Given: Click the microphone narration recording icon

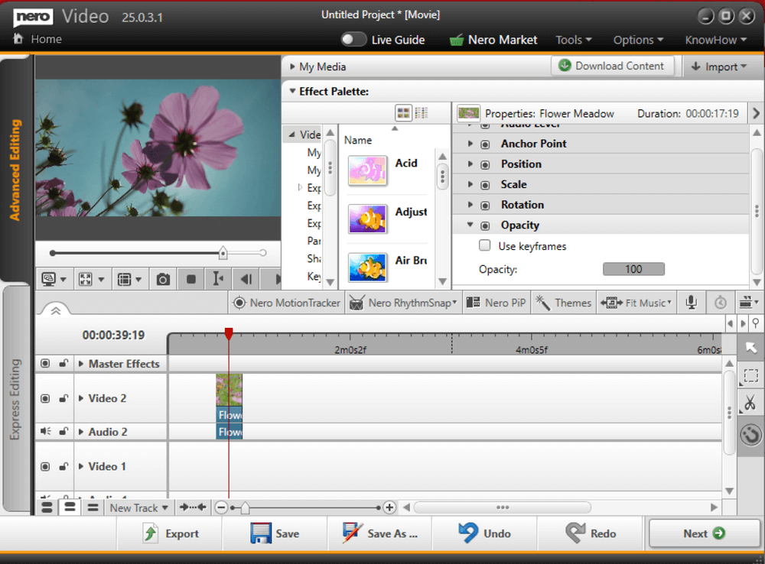Looking at the screenshot, I should [x=691, y=303].
